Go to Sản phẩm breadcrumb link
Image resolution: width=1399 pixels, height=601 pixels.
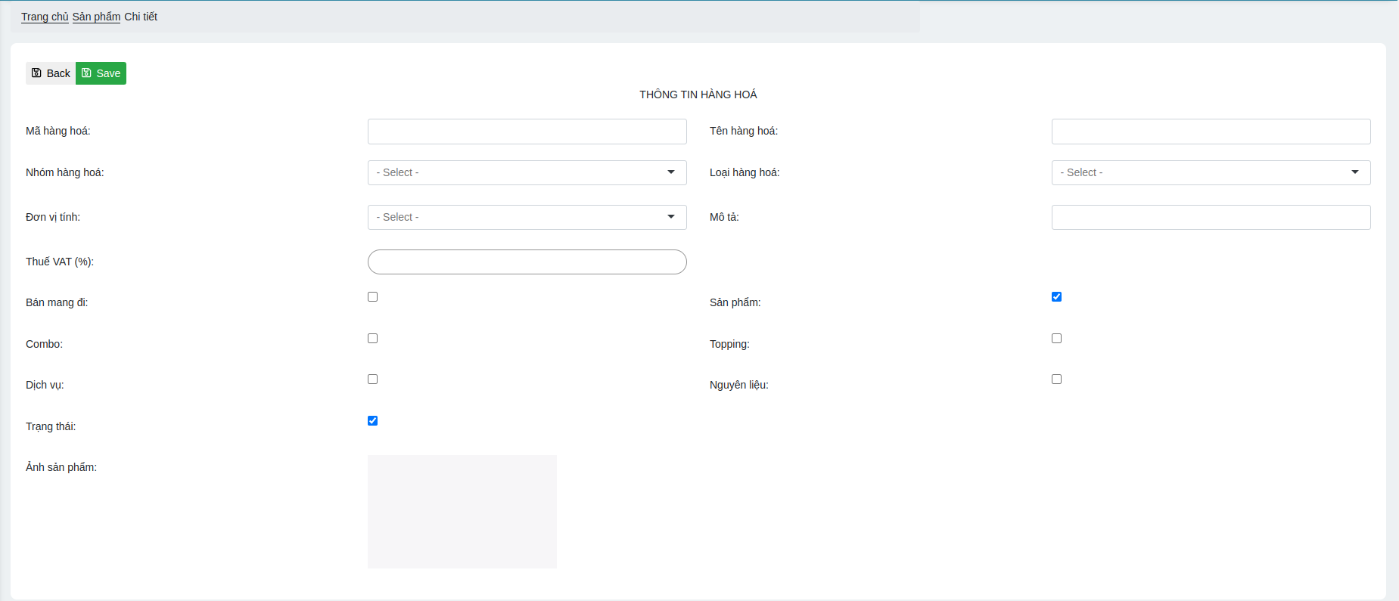[96, 17]
